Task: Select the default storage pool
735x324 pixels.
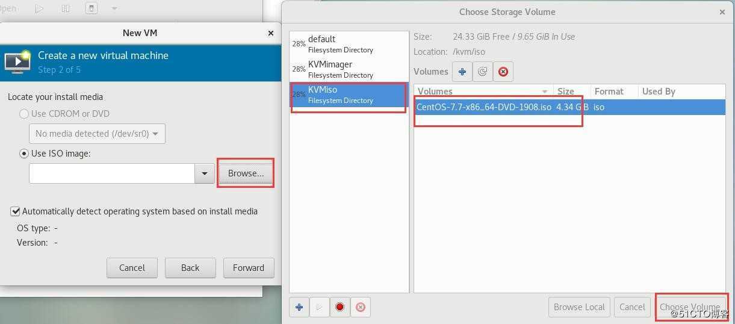Action: 349,44
